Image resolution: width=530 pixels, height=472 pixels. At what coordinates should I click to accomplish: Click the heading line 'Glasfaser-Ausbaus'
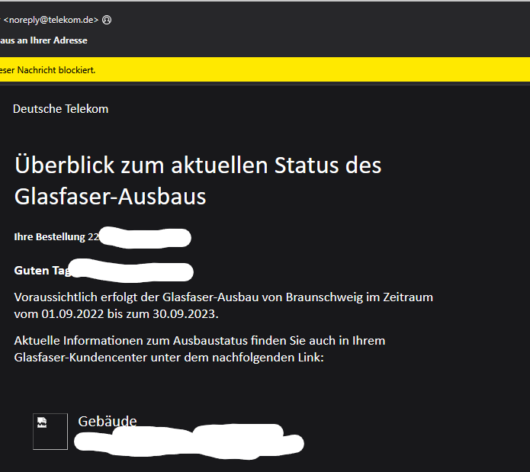[x=110, y=196]
